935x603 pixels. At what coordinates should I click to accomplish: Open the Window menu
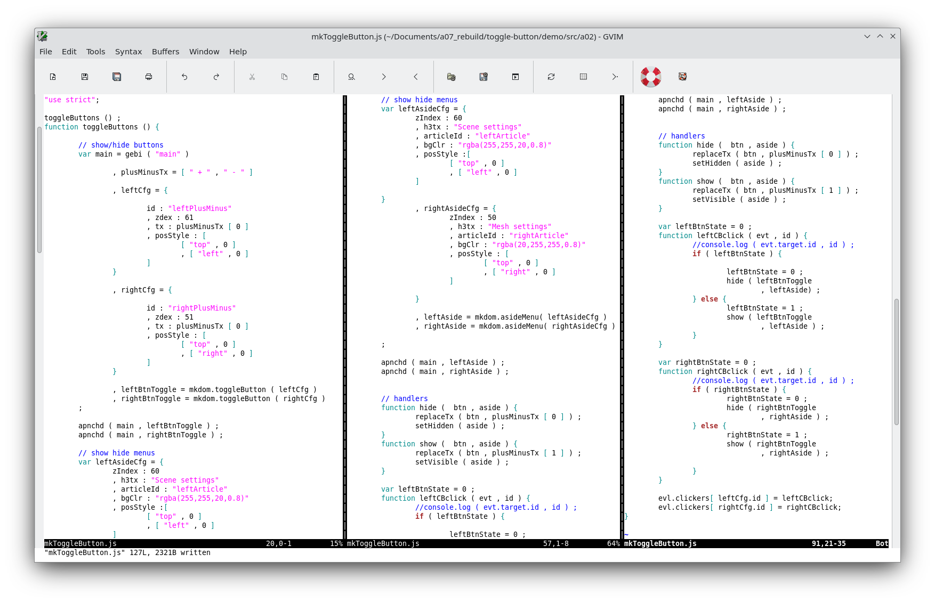click(x=204, y=52)
